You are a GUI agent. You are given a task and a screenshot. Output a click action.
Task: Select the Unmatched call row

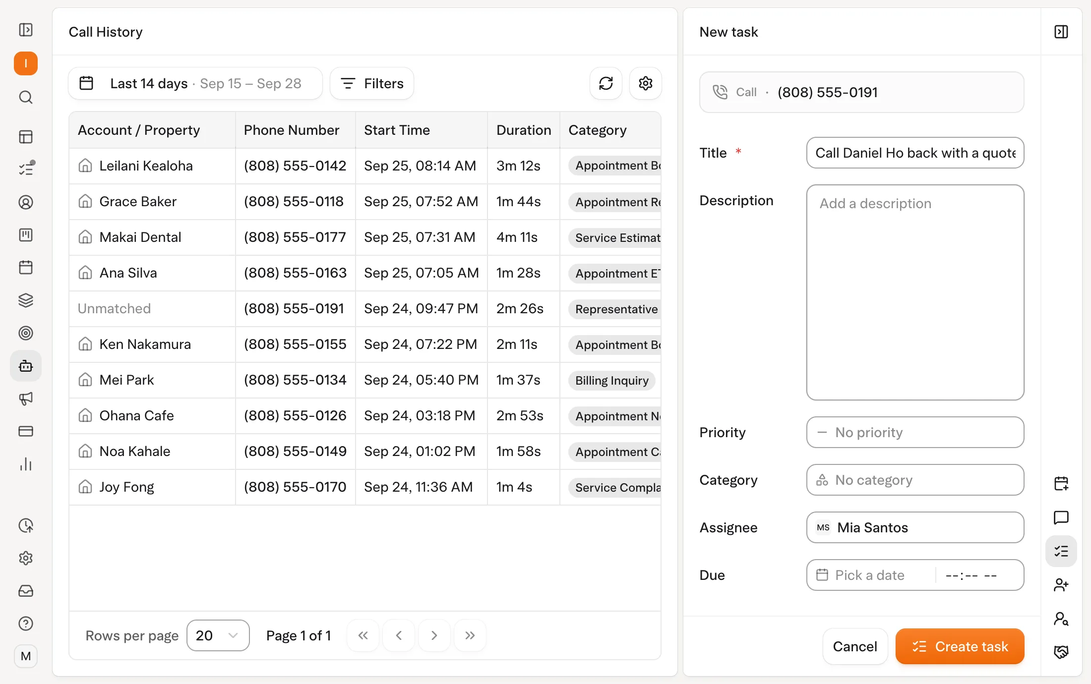coord(365,309)
